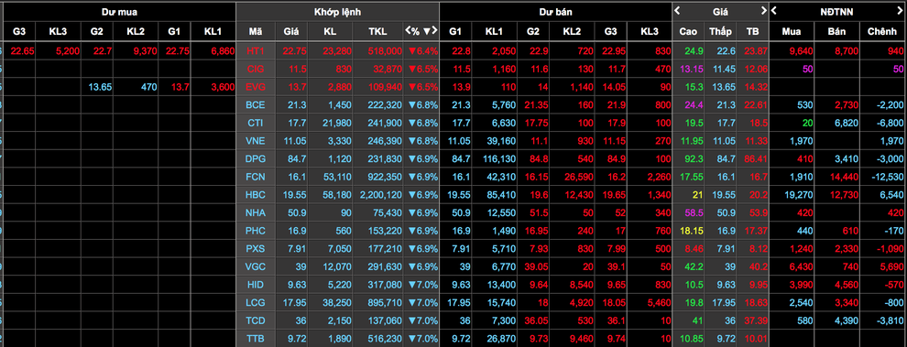Open stock code BCE
Viewport: 907px width, 347px height.
(255, 104)
